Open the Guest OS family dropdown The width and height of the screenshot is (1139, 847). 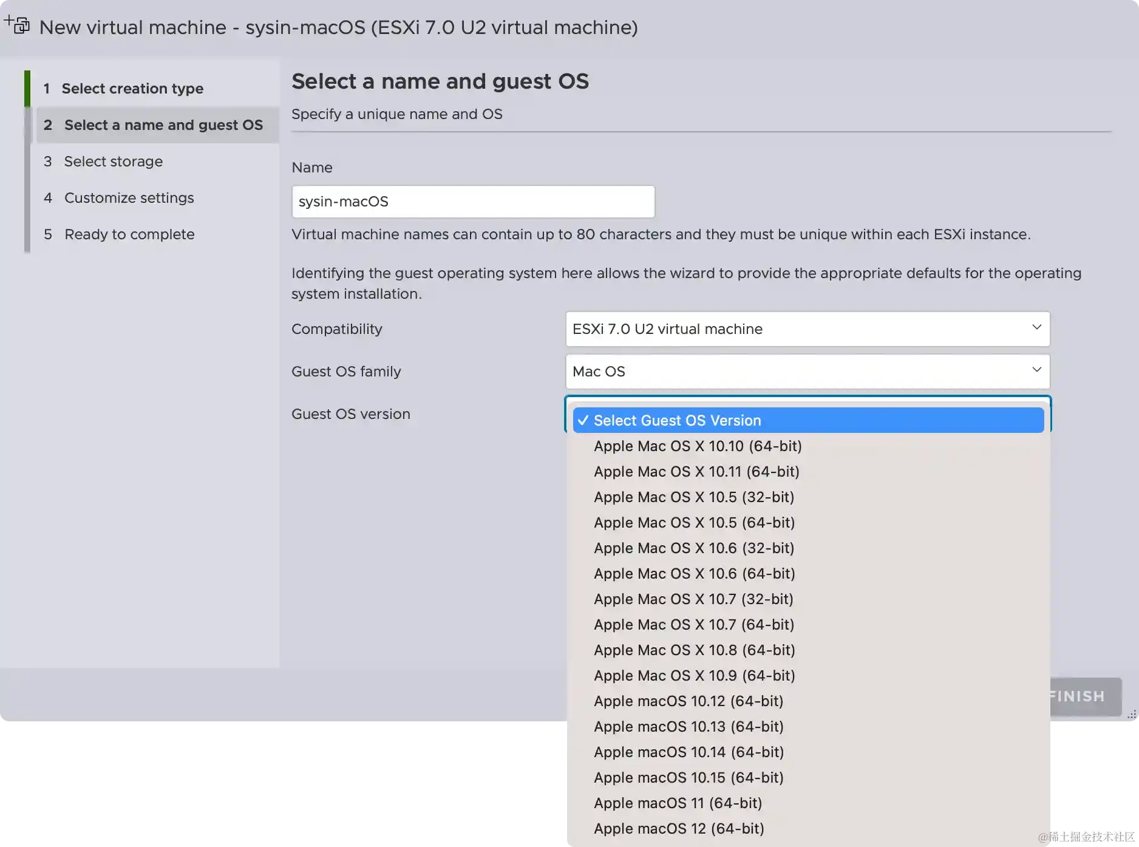click(806, 371)
